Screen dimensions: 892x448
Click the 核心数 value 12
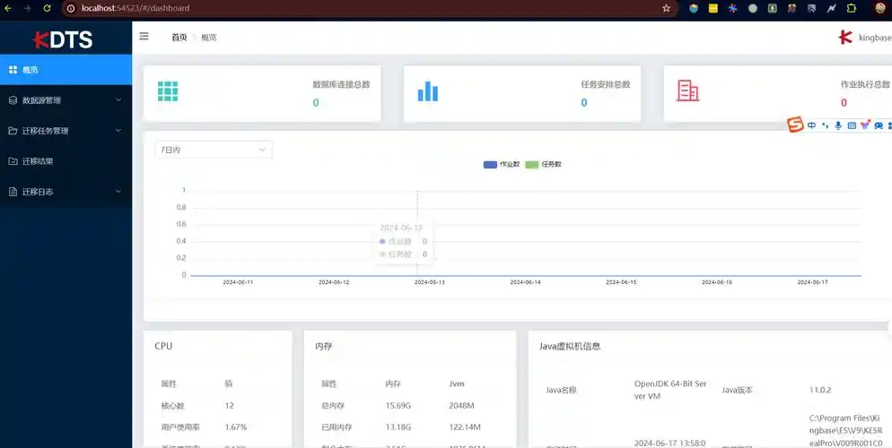[x=229, y=406]
